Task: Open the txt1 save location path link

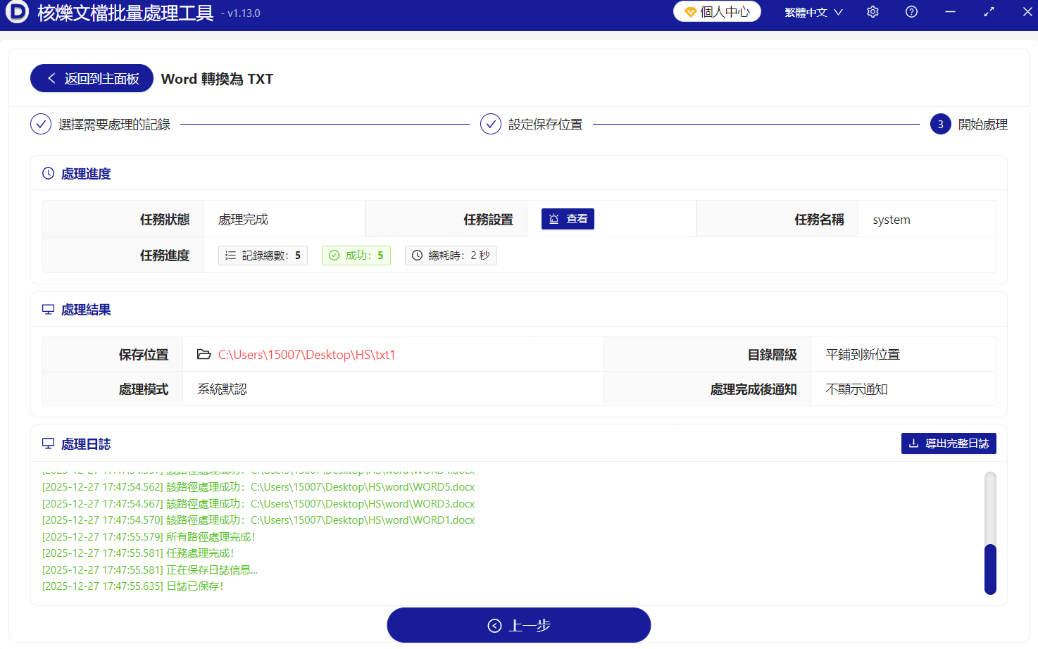Action: point(304,354)
